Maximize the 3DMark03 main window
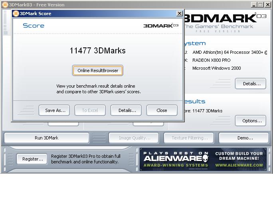Image resolution: width=273 pixels, height=204 pixels. pos(261,5)
